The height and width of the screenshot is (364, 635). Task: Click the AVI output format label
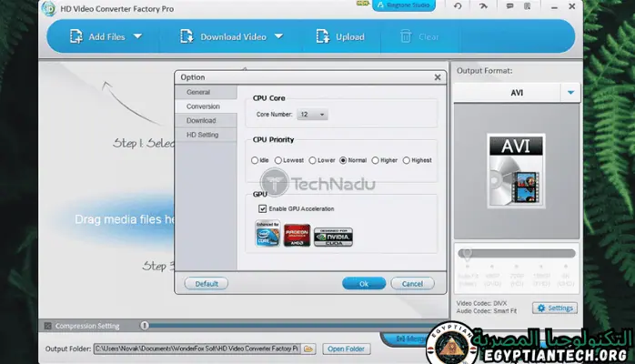pos(517,93)
